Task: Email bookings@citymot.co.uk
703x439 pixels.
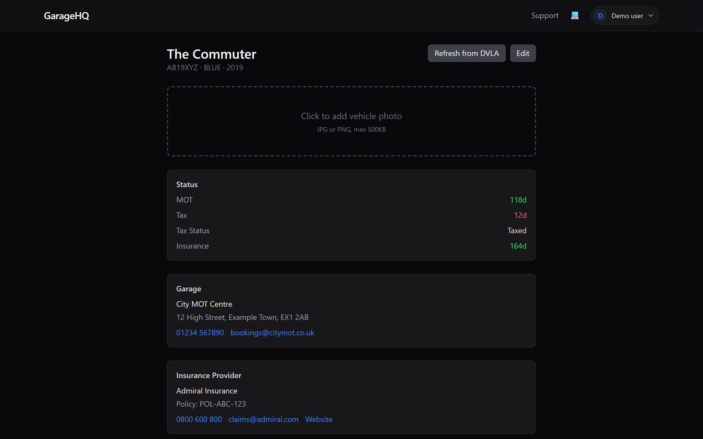Action: [272, 333]
